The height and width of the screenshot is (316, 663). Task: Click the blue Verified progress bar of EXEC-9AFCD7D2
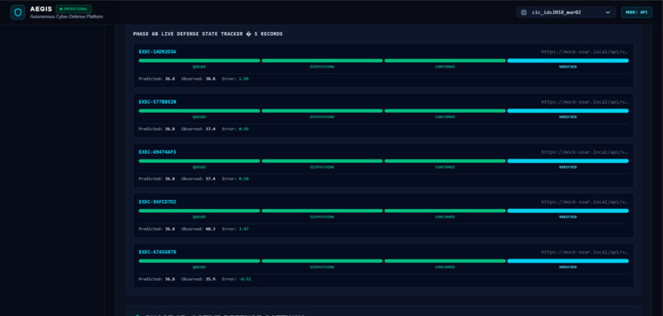(x=568, y=211)
